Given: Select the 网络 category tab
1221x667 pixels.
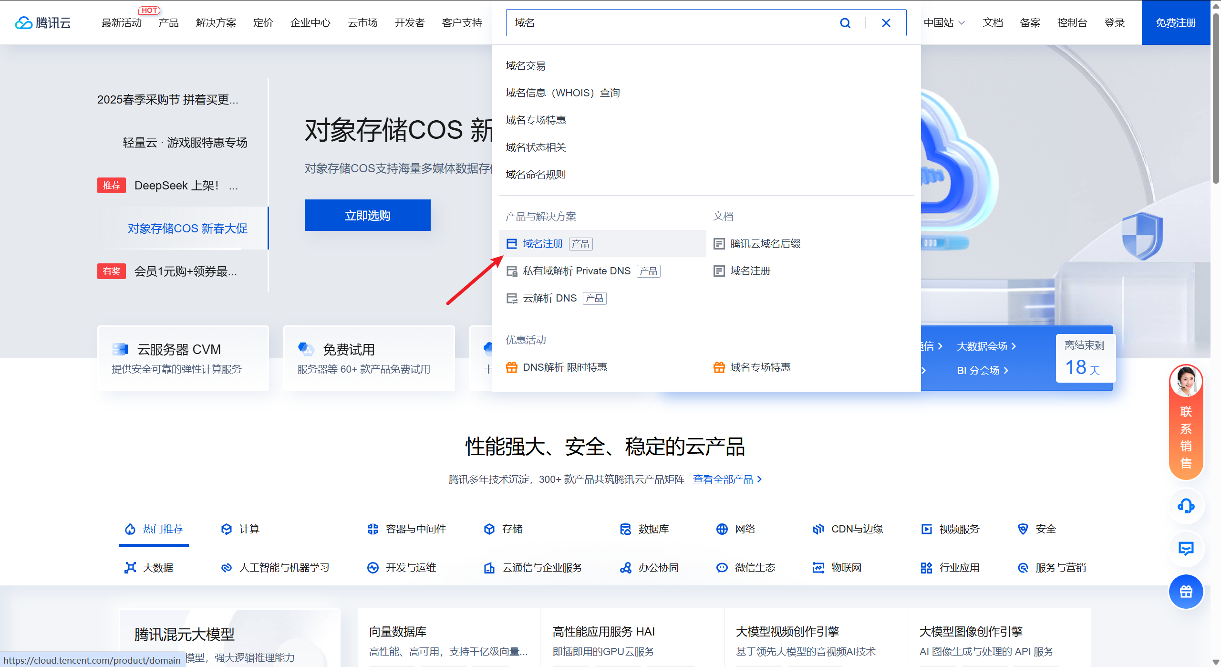Looking at the screenshot, I should [736, 529].
